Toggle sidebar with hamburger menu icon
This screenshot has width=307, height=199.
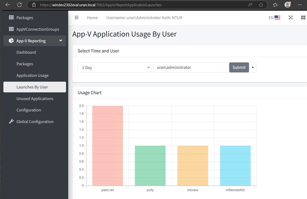[x=76, y=18]
